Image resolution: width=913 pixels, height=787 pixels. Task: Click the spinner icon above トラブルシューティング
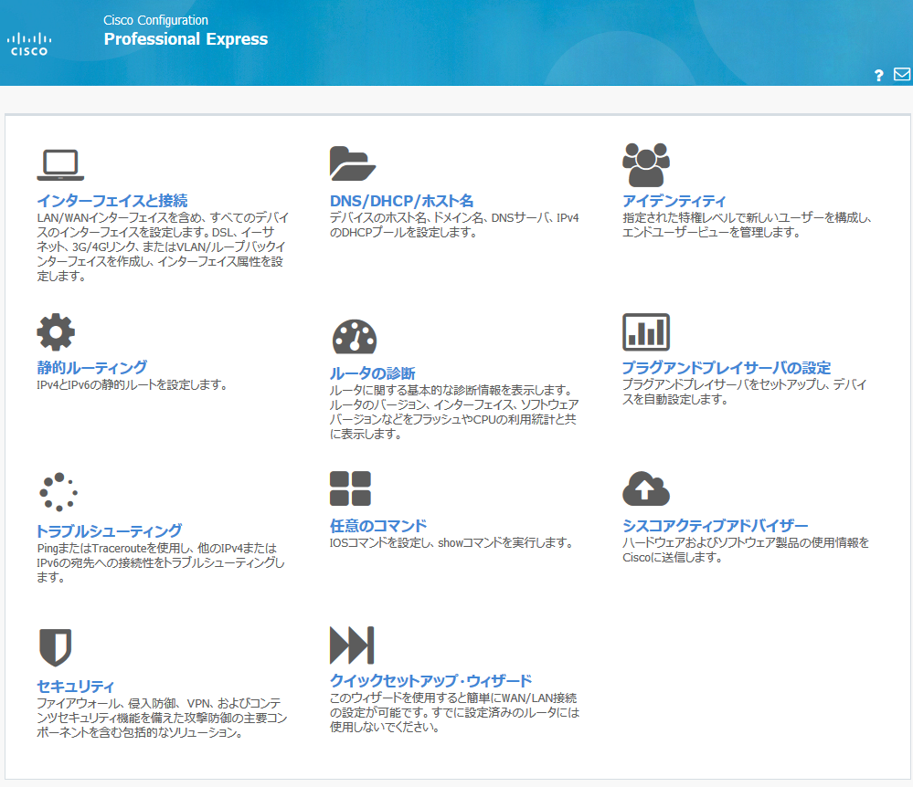[58, 490]
